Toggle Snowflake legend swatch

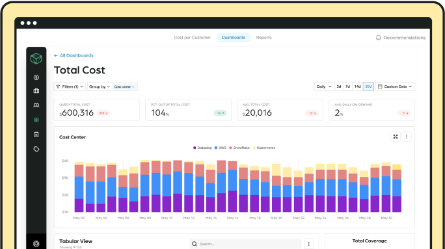click(230, 148)
